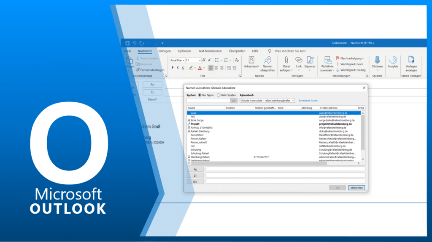This screenshot has width=432, height=242.
Task: Open the bullet list dropdown arrow
Action: pyautogui.click(x=221, y=60)
